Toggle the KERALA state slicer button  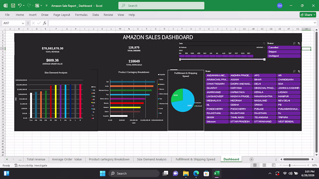click(265, 92)
